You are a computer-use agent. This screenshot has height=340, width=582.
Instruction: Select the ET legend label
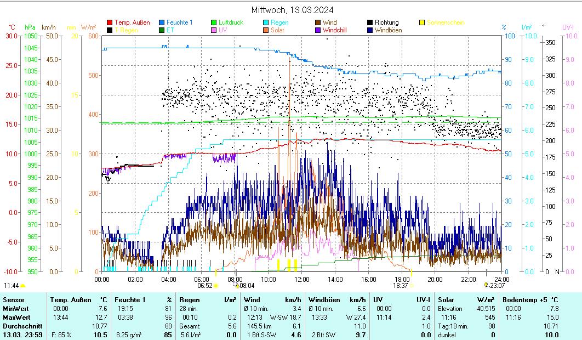170,30
